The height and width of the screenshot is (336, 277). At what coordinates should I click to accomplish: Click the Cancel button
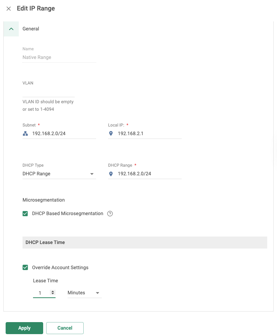tap(65, 328)
